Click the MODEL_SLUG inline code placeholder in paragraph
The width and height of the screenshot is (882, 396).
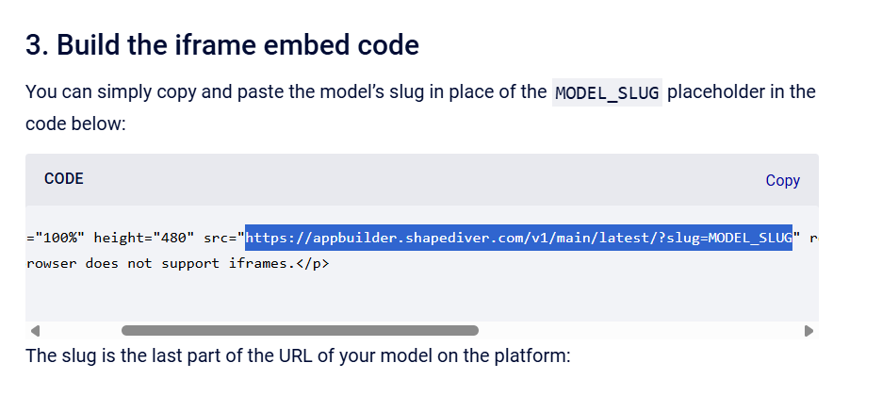click(x=607, y=92)
